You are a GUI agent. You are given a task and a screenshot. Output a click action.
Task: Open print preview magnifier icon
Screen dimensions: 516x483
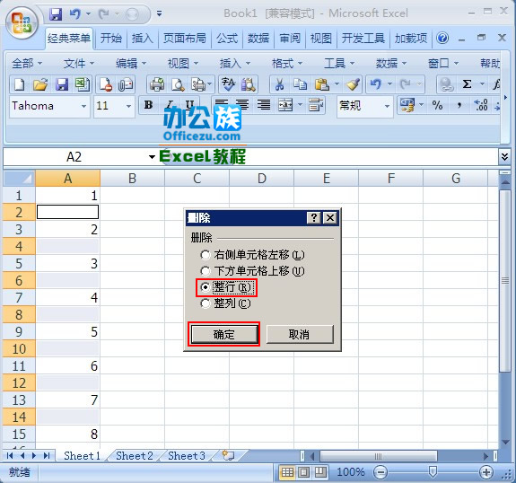pos(178,84)
